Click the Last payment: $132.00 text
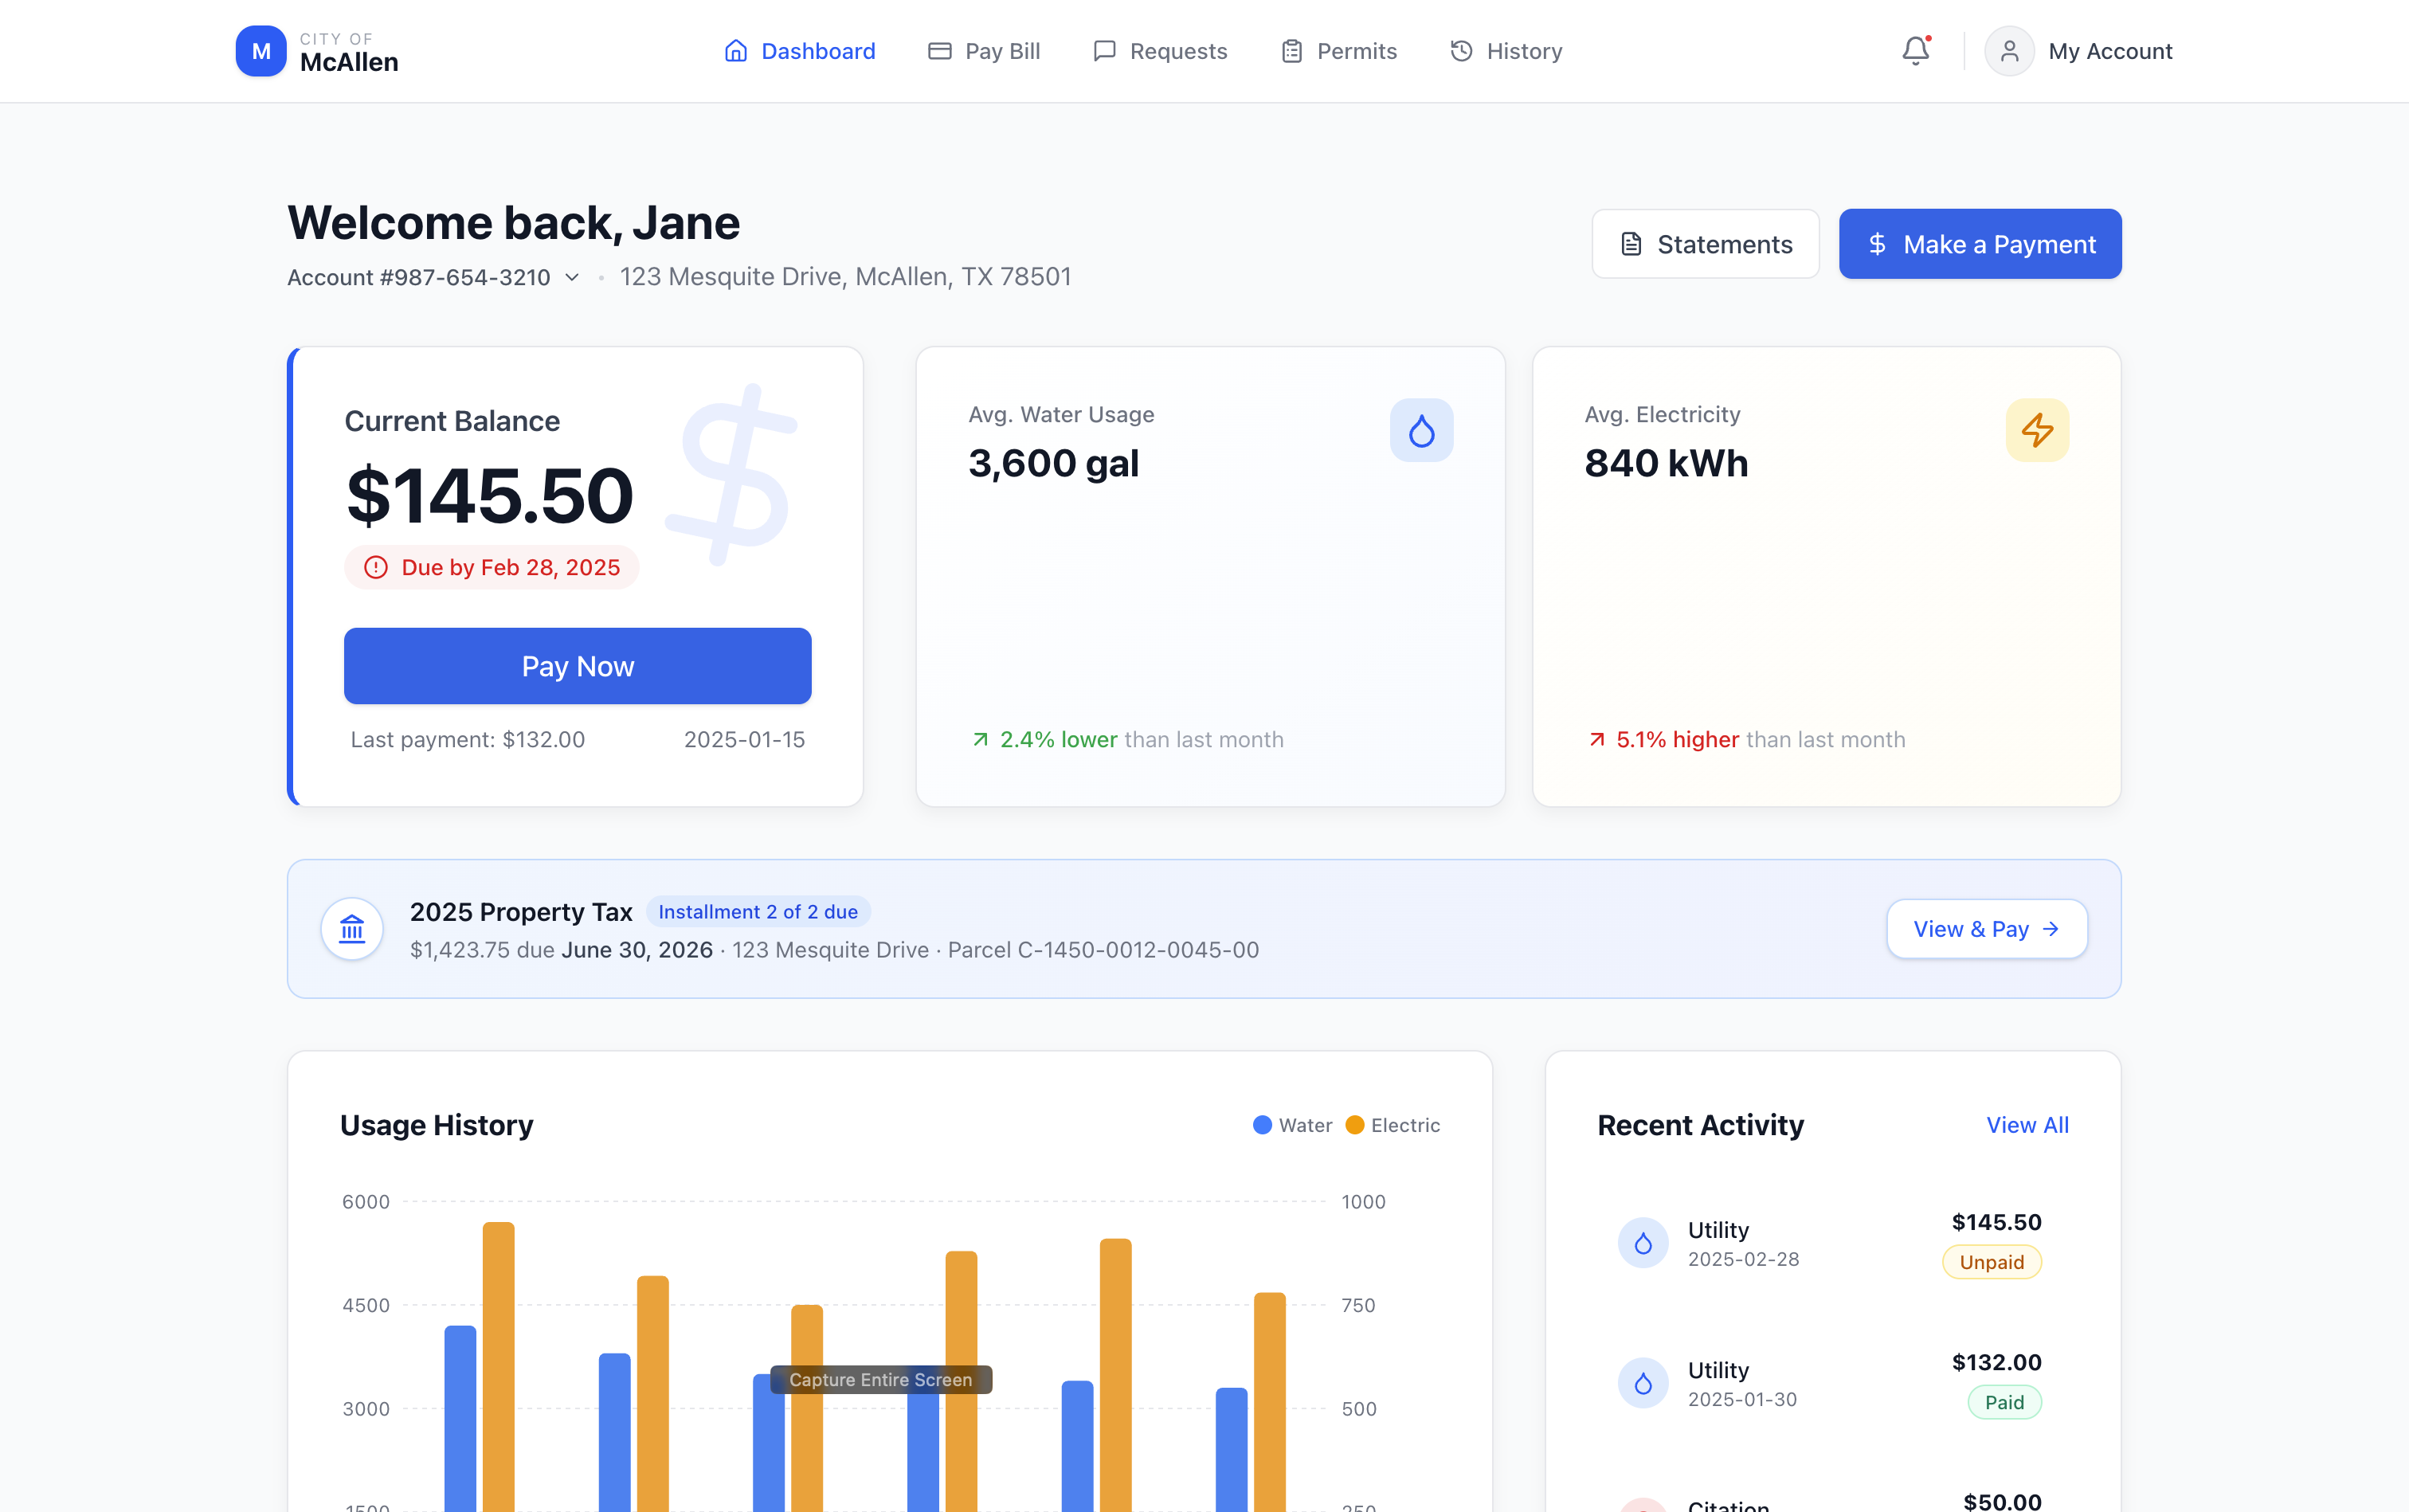The height and width of the screenshot is (1512, 2409). coord(468,740)
